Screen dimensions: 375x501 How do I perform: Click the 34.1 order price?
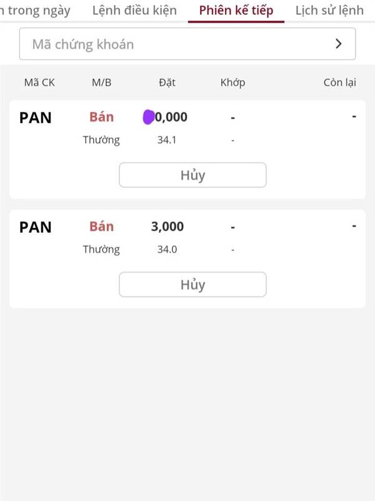tap(167, 140)
